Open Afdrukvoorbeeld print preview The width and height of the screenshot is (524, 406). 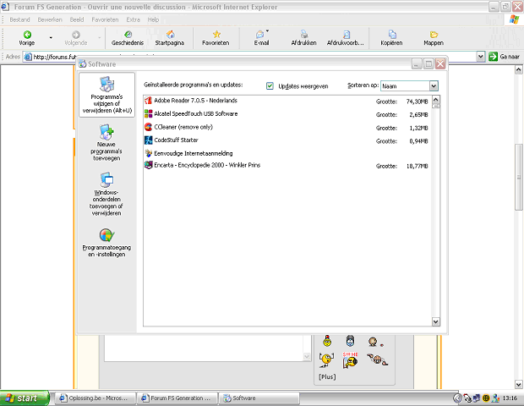346,38
